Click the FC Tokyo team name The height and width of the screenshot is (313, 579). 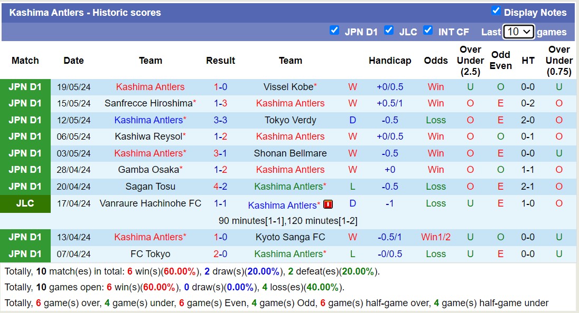pyautogui.click(x=151, y=254)
